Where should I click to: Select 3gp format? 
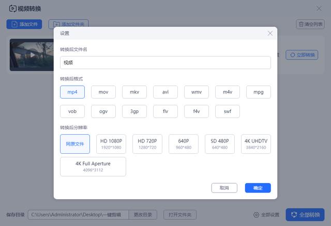134,111
